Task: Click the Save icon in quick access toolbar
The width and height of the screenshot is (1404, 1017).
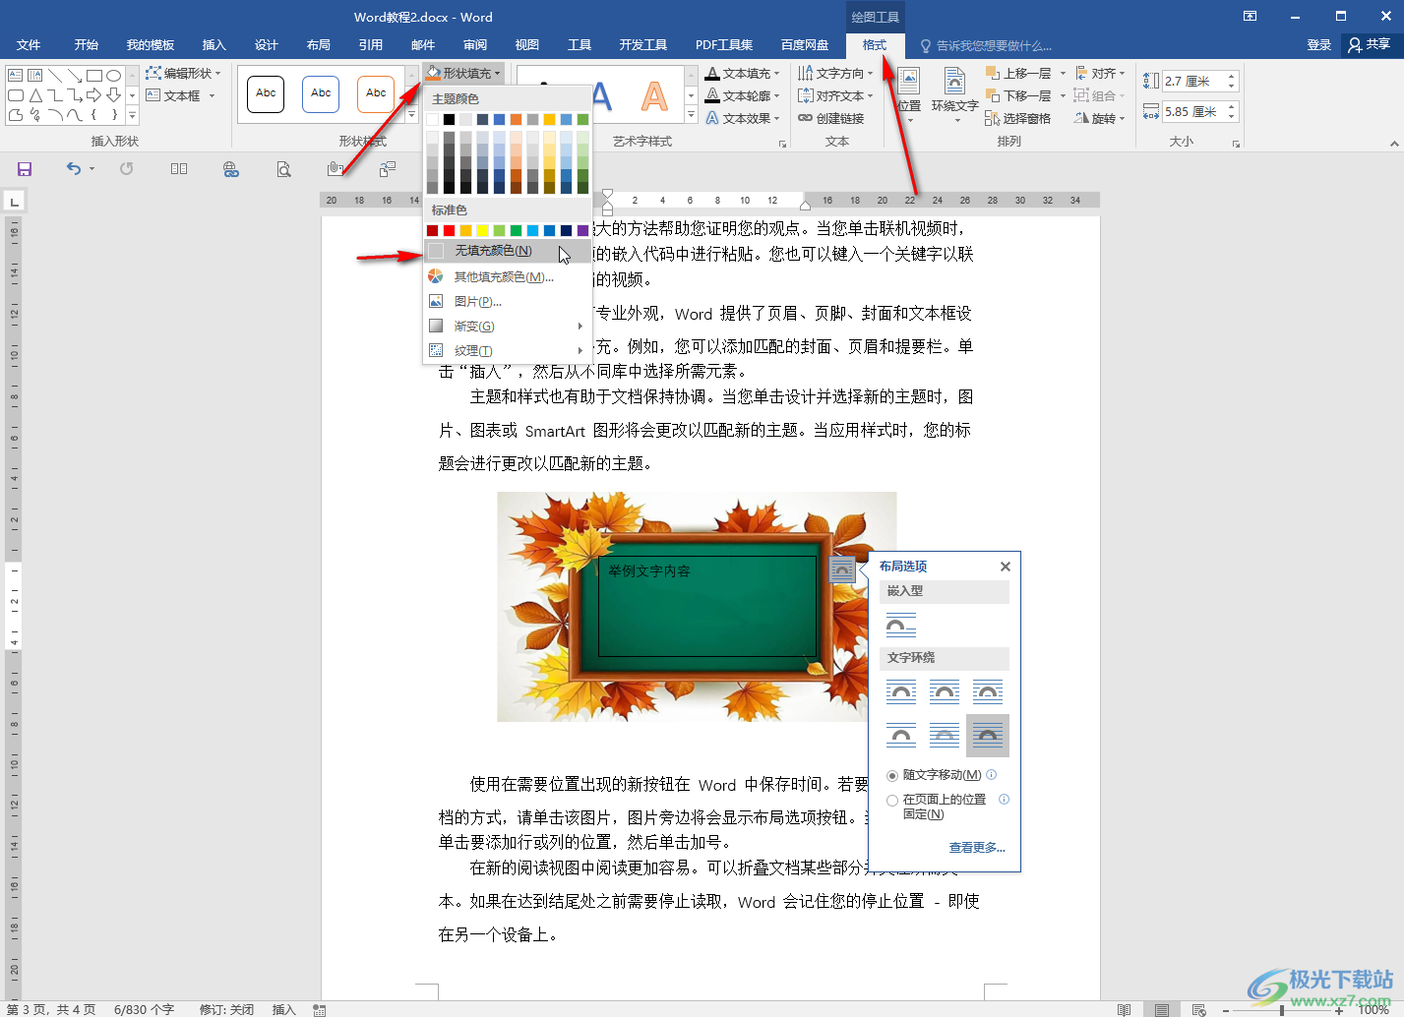Action: click(25, 169)
